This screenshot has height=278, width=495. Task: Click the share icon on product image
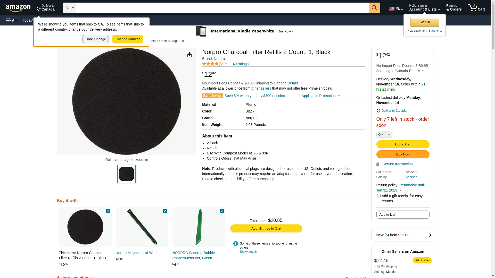189,55
